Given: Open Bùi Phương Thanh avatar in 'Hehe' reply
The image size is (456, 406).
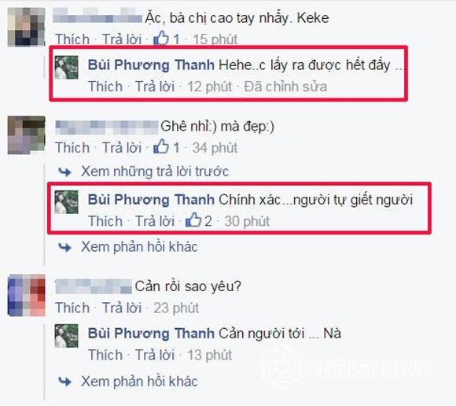Looking at the screenshot, I should pyautogui.click(x=67, y=67).
